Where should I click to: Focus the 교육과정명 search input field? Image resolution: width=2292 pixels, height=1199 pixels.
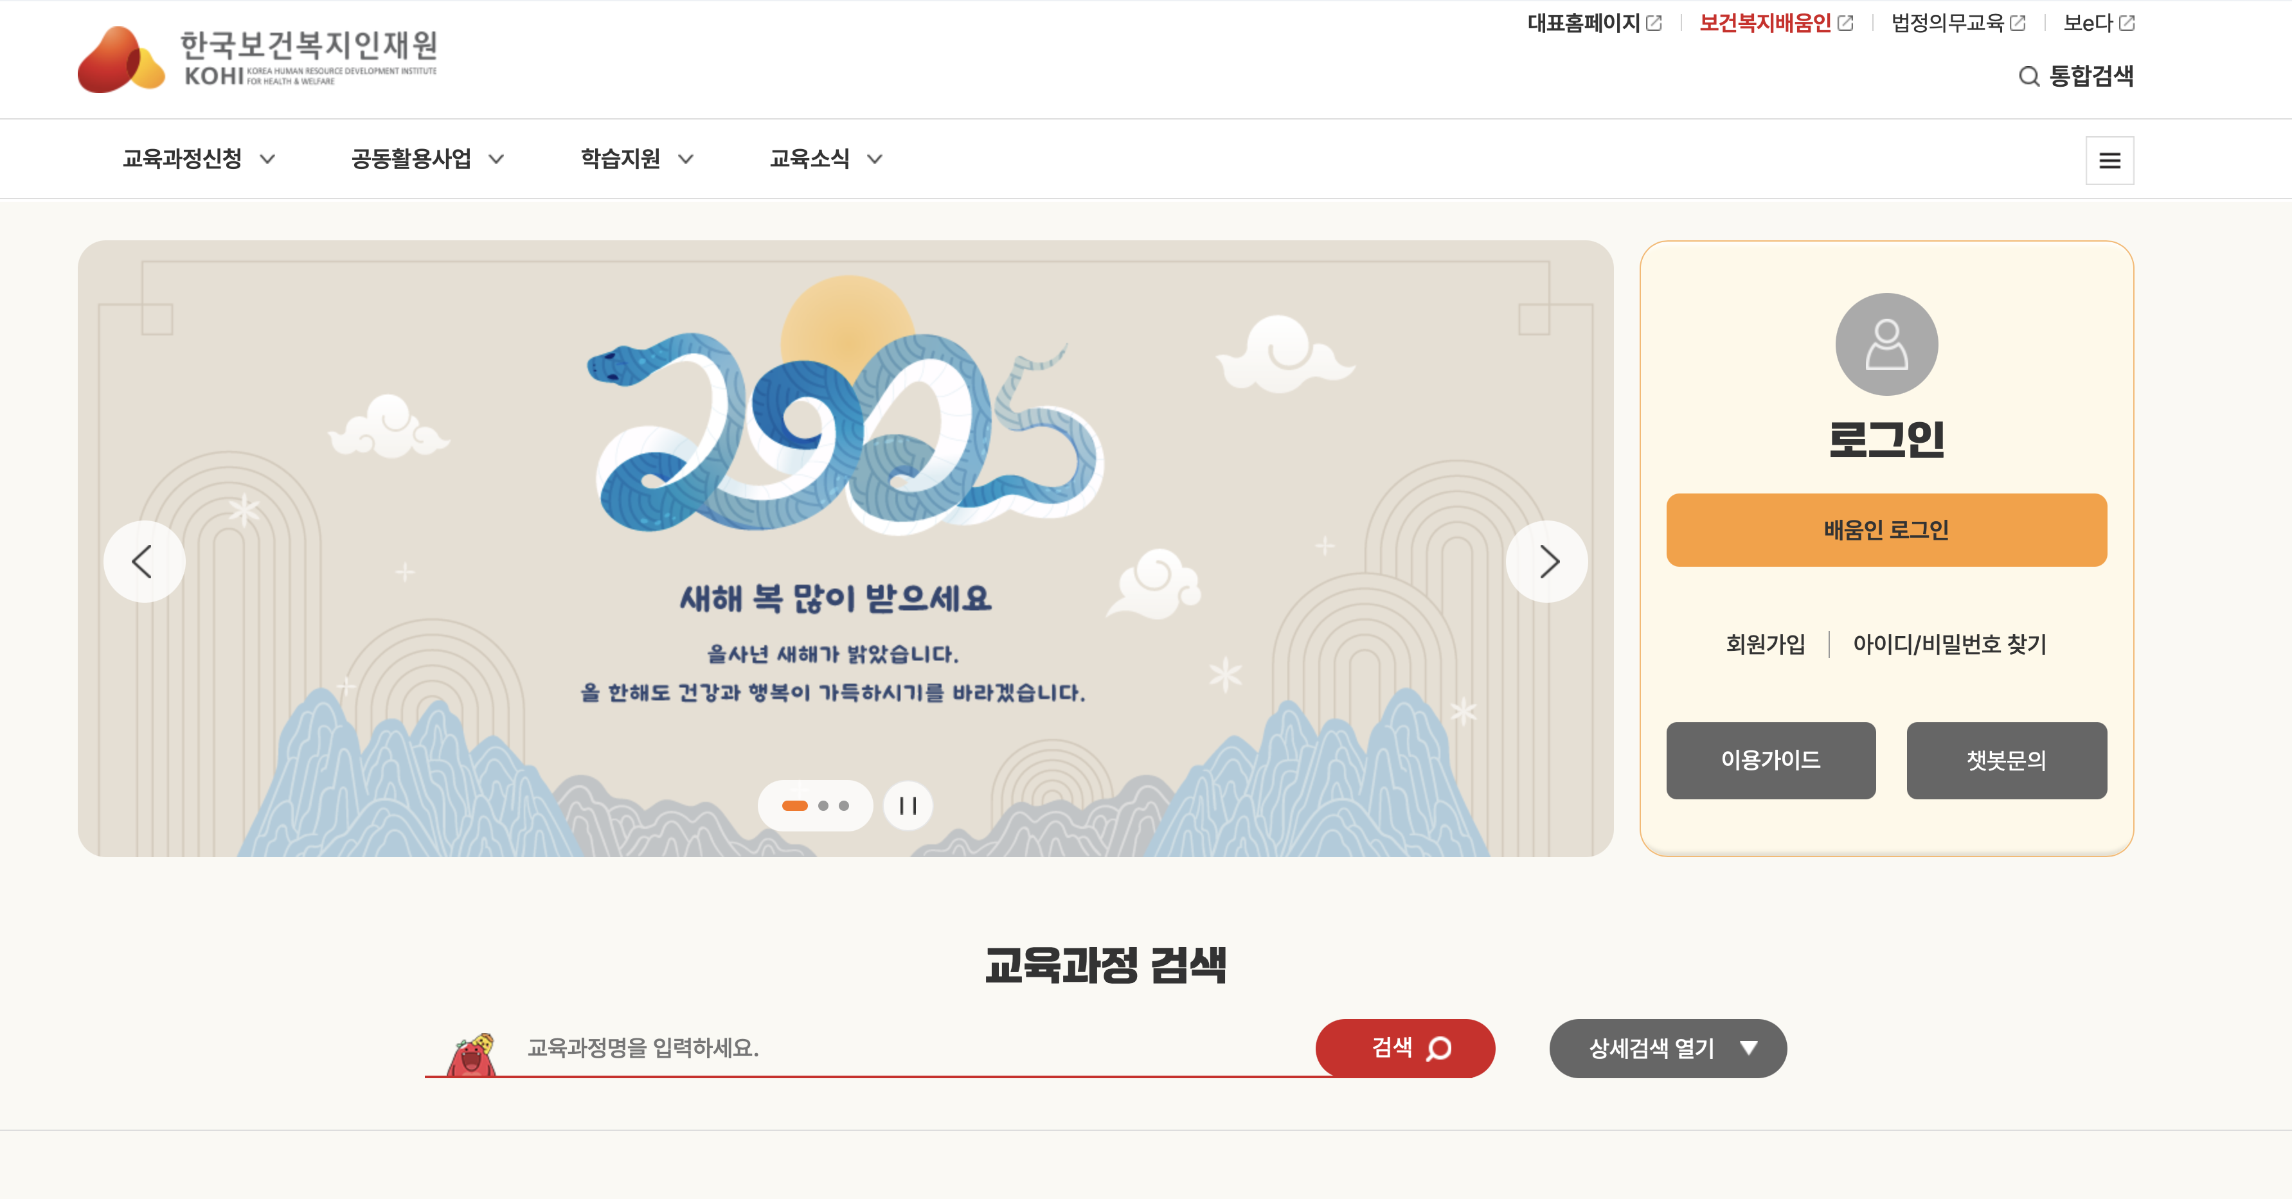tap(917, 1048)
